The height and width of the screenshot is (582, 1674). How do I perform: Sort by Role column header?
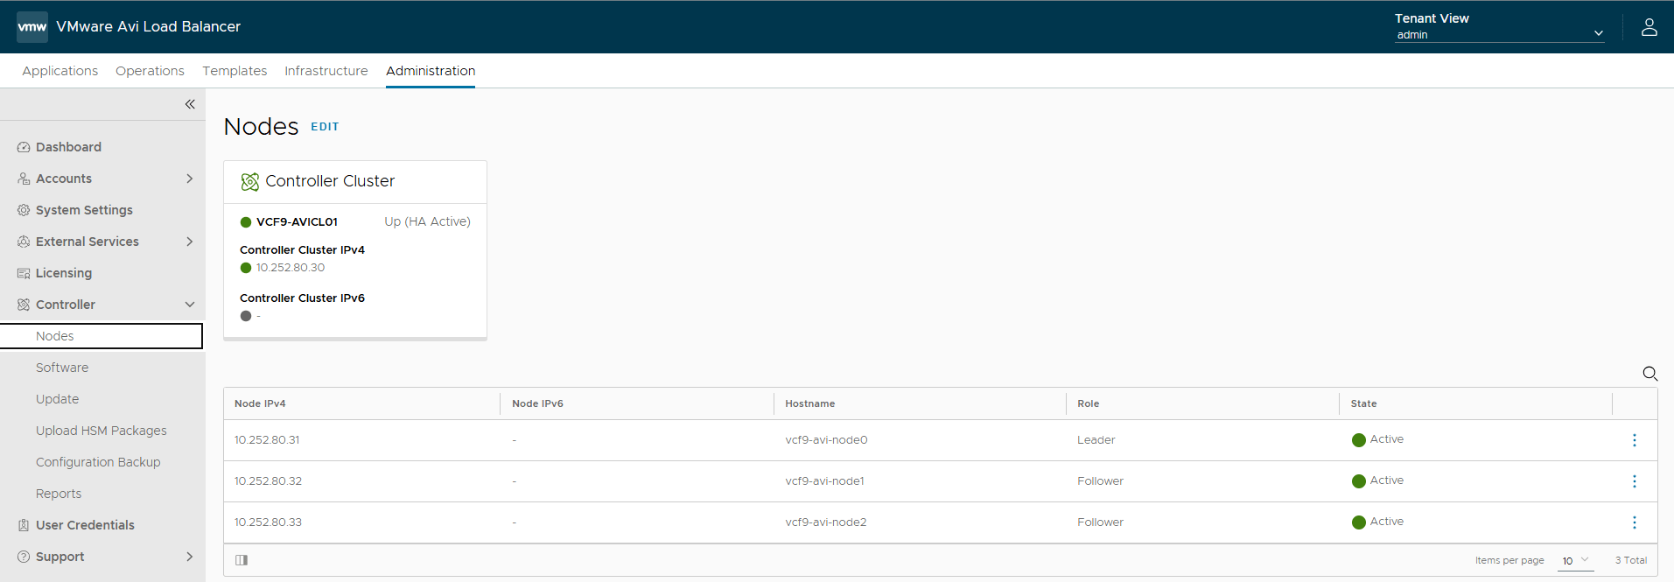[x=1088, y=403]
